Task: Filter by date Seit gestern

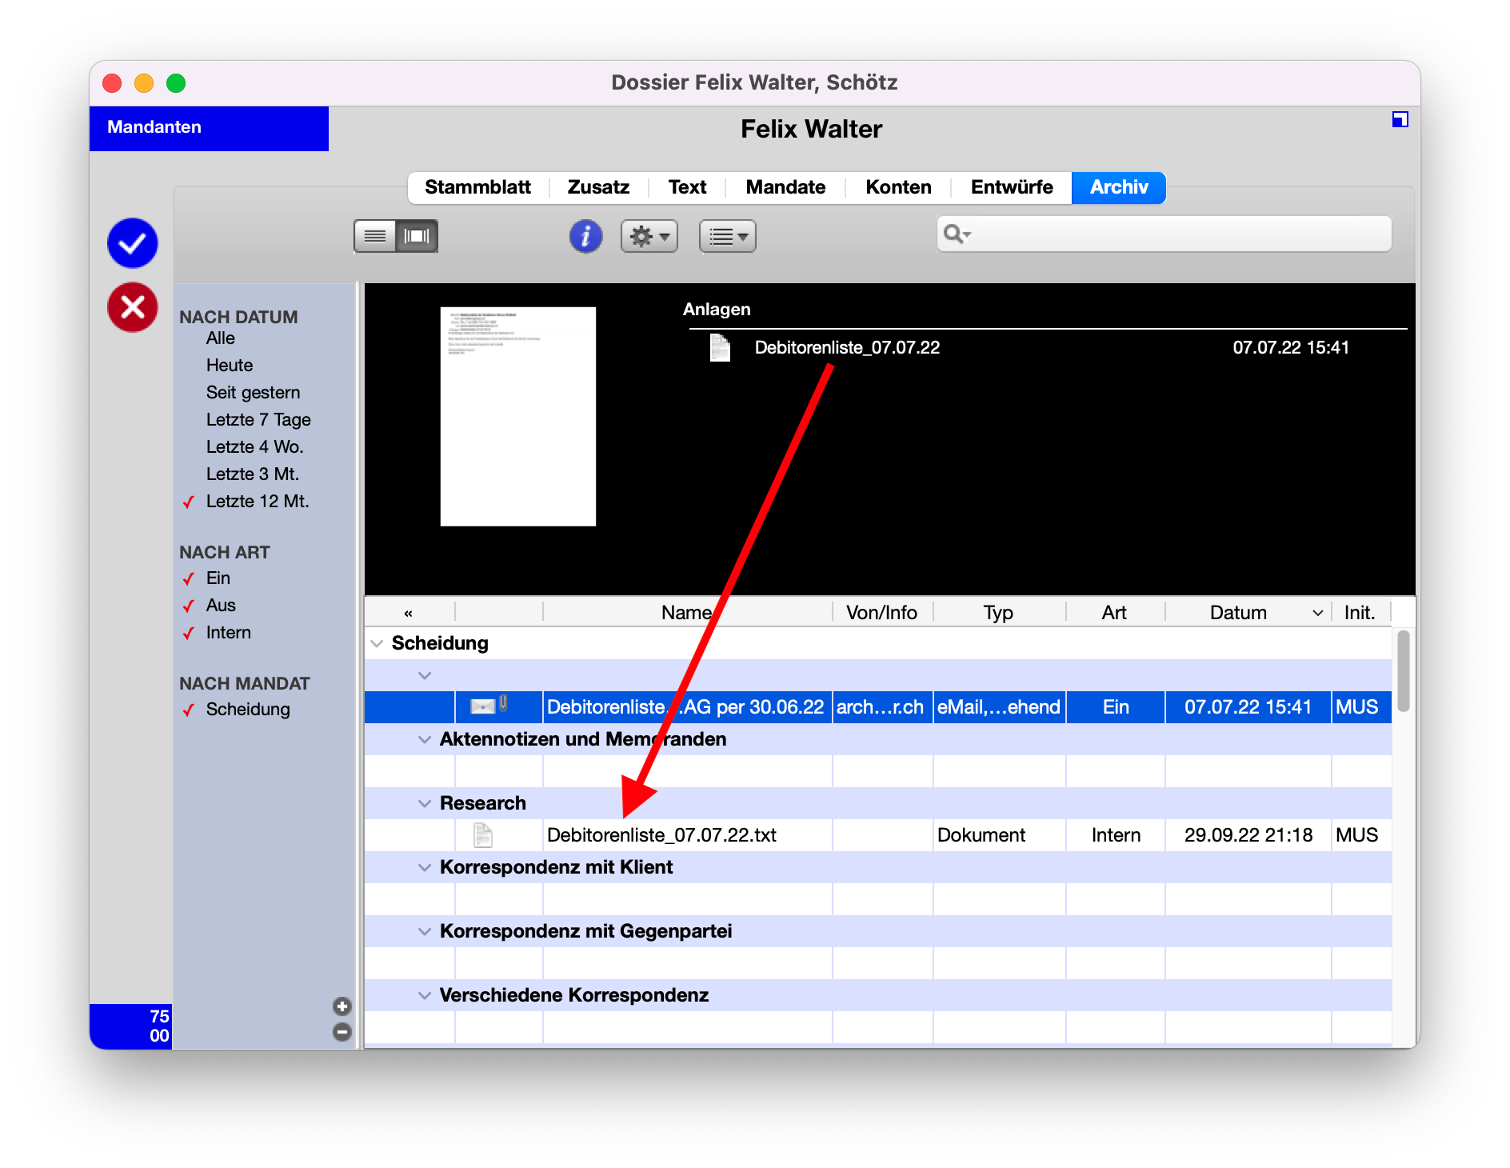Action: coord(253,393)
